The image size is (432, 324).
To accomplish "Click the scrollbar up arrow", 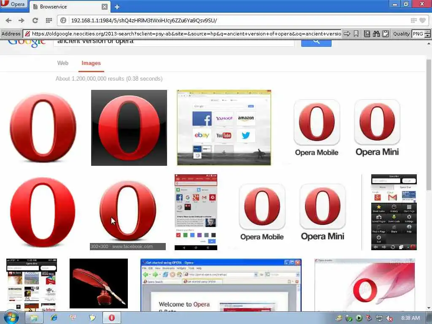I will click(x=429, y=43).
